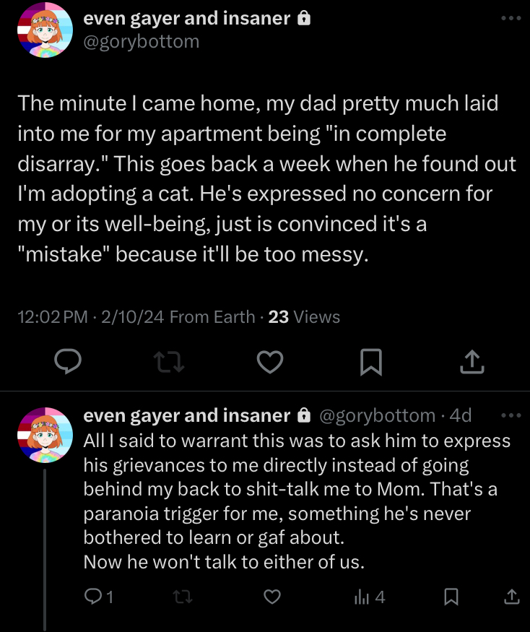The height and width of the screenshot is (632, 530).
Task: Share the second tweet
Action: [512, 597]
